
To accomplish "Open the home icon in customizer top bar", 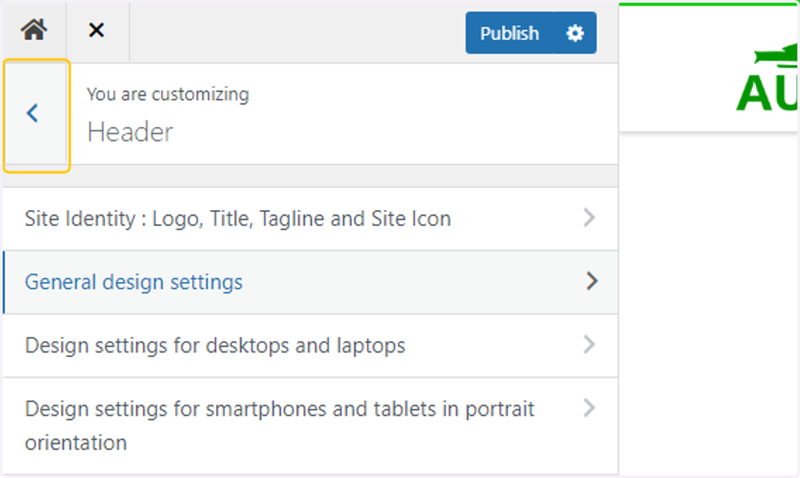I will click(x=34, y=30).
